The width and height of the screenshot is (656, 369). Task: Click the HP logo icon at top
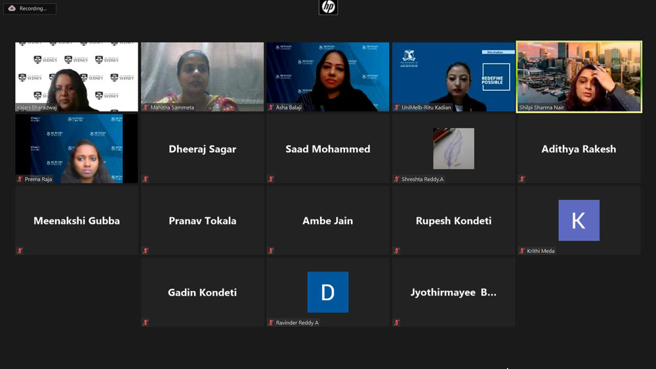pyautogui.click(x=328, y=7)
